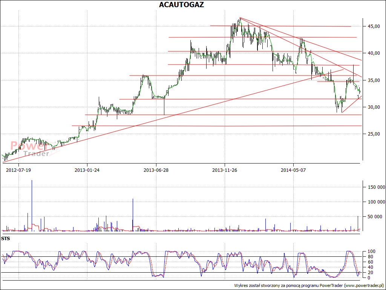386x290 pixels.
Task: Select the 40,00 price axis label
Action: point(374,53)
